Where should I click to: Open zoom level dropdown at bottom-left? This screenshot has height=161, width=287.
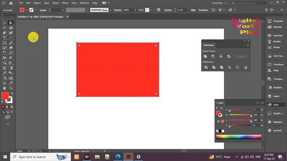(29, 151)
